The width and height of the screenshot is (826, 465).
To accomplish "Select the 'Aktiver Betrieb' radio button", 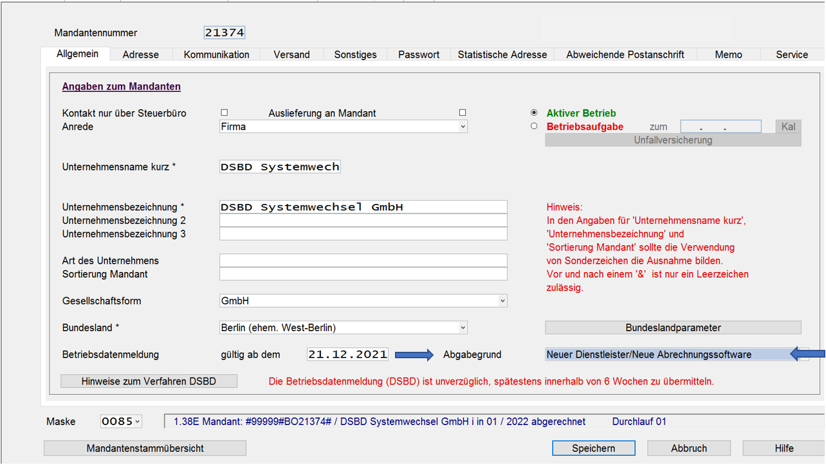I will 534,113.
